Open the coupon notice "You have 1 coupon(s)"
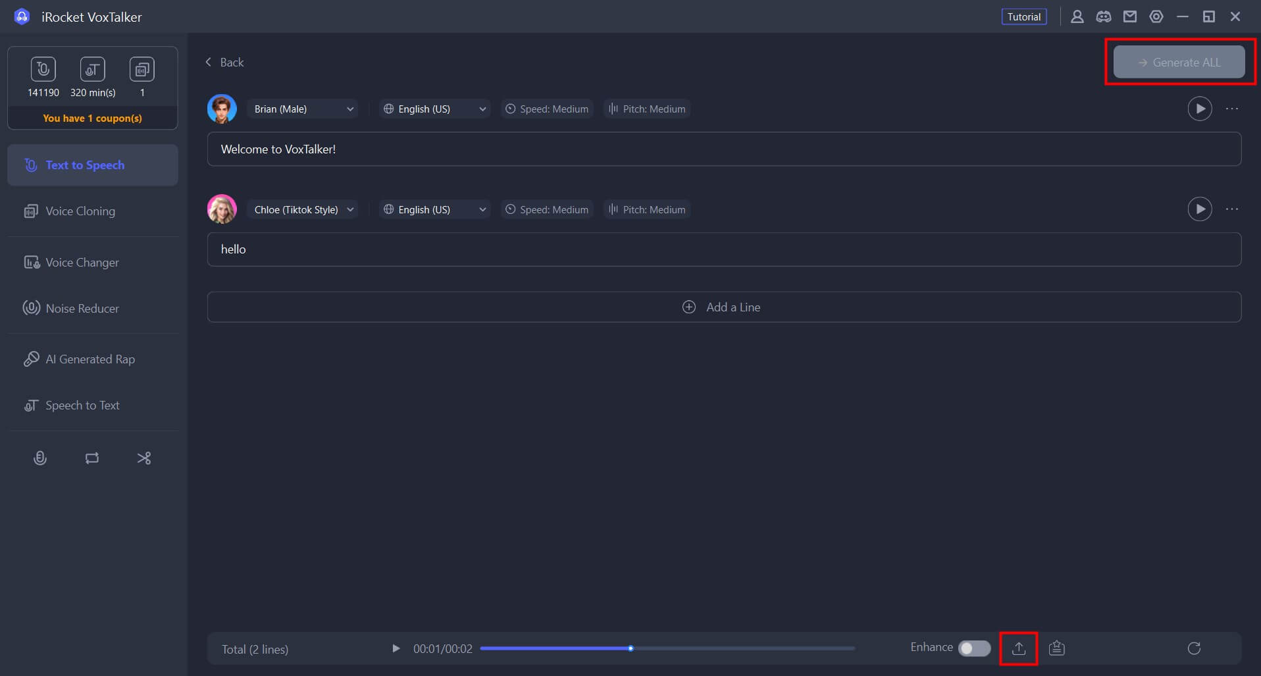The image size is (1261, 676). point(92,118)
